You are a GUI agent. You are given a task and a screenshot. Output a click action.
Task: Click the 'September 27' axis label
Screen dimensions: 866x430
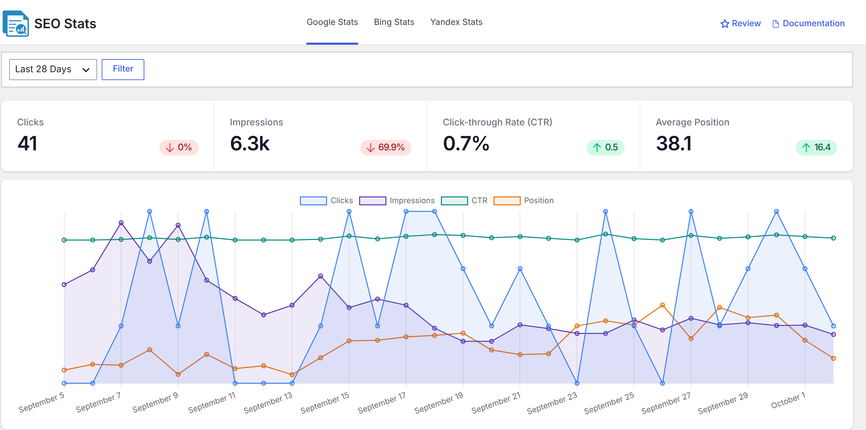pos(666,402)
